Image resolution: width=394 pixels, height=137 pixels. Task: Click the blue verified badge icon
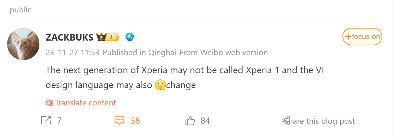point(129,37)
